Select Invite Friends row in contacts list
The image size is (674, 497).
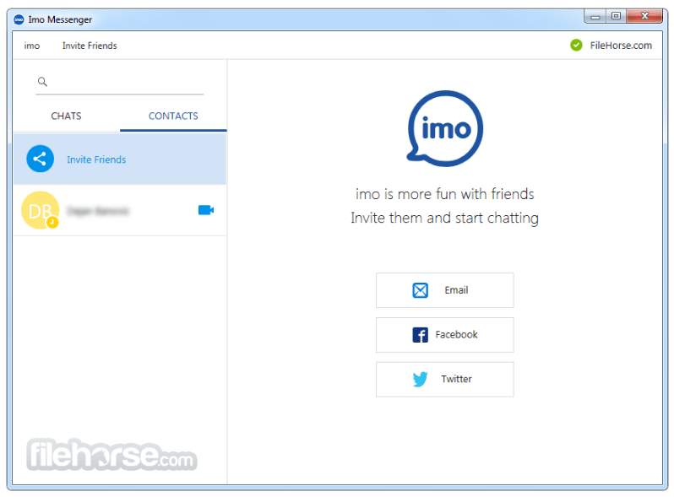pyautogui.click(x=120, y=159)
